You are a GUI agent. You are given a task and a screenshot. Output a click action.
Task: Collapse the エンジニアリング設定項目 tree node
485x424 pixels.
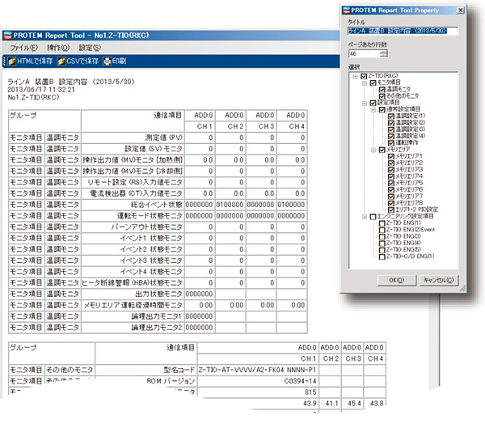point(365,217)
